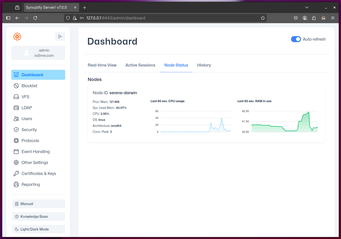Screen dimensions: 341x239
Task: Open the Manual
Action: click(x=38, y=204)
